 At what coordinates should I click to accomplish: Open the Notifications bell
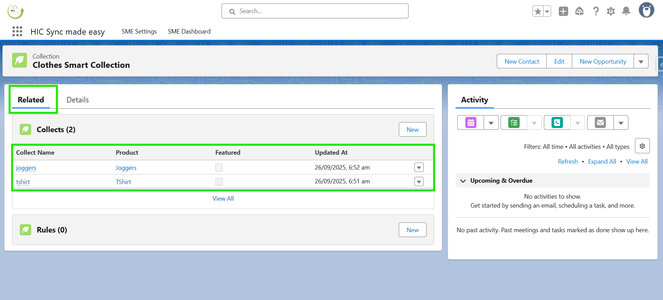point(626,11)
